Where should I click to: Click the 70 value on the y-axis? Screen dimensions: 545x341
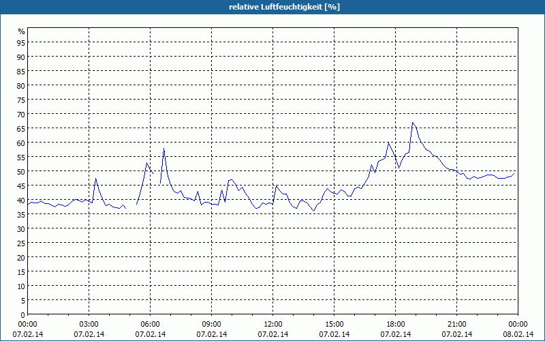click(22, 114)
